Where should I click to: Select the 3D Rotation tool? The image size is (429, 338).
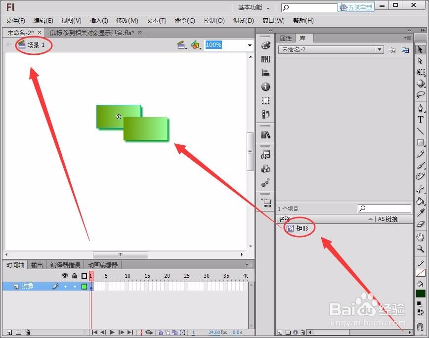point(420,84)
